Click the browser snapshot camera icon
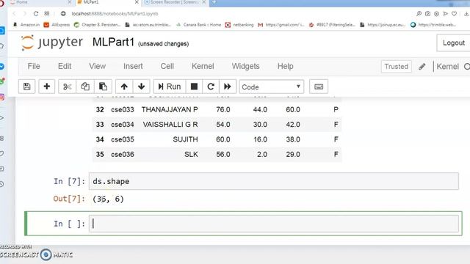The image size is (470, 264). click(x=427, y=13)
